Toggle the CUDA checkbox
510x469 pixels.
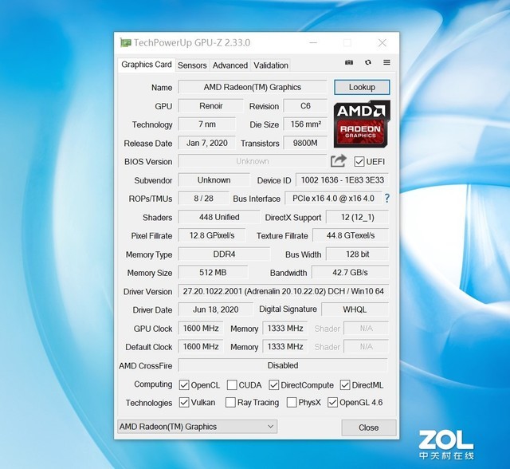[232, 384]
